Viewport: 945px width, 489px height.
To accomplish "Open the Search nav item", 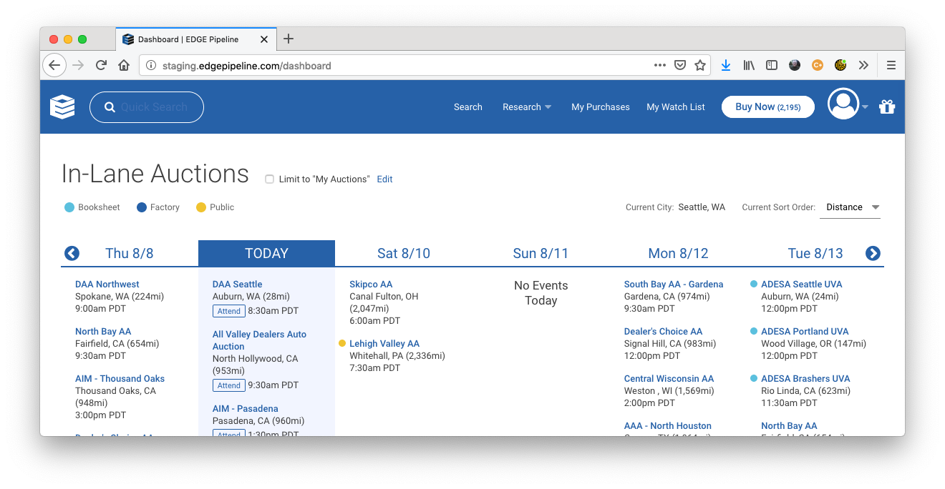I will pyautogui.click(x=468, y=107).
